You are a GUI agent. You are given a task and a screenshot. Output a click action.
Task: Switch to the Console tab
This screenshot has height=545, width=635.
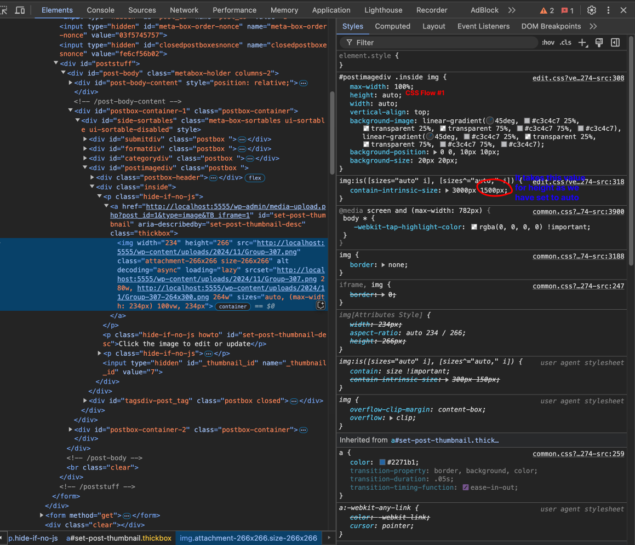[x=100, y=10]
